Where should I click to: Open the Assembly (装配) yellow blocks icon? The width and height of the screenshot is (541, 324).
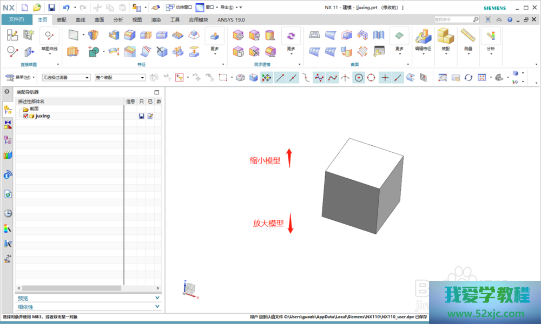(445, 37)
